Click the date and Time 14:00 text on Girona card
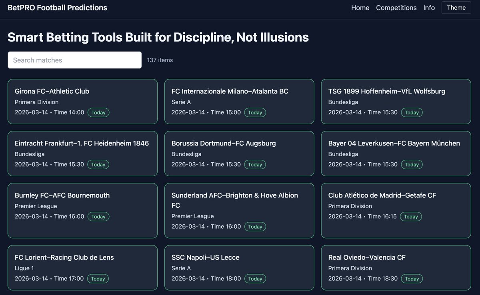480x295 pixels. [50, 112]
